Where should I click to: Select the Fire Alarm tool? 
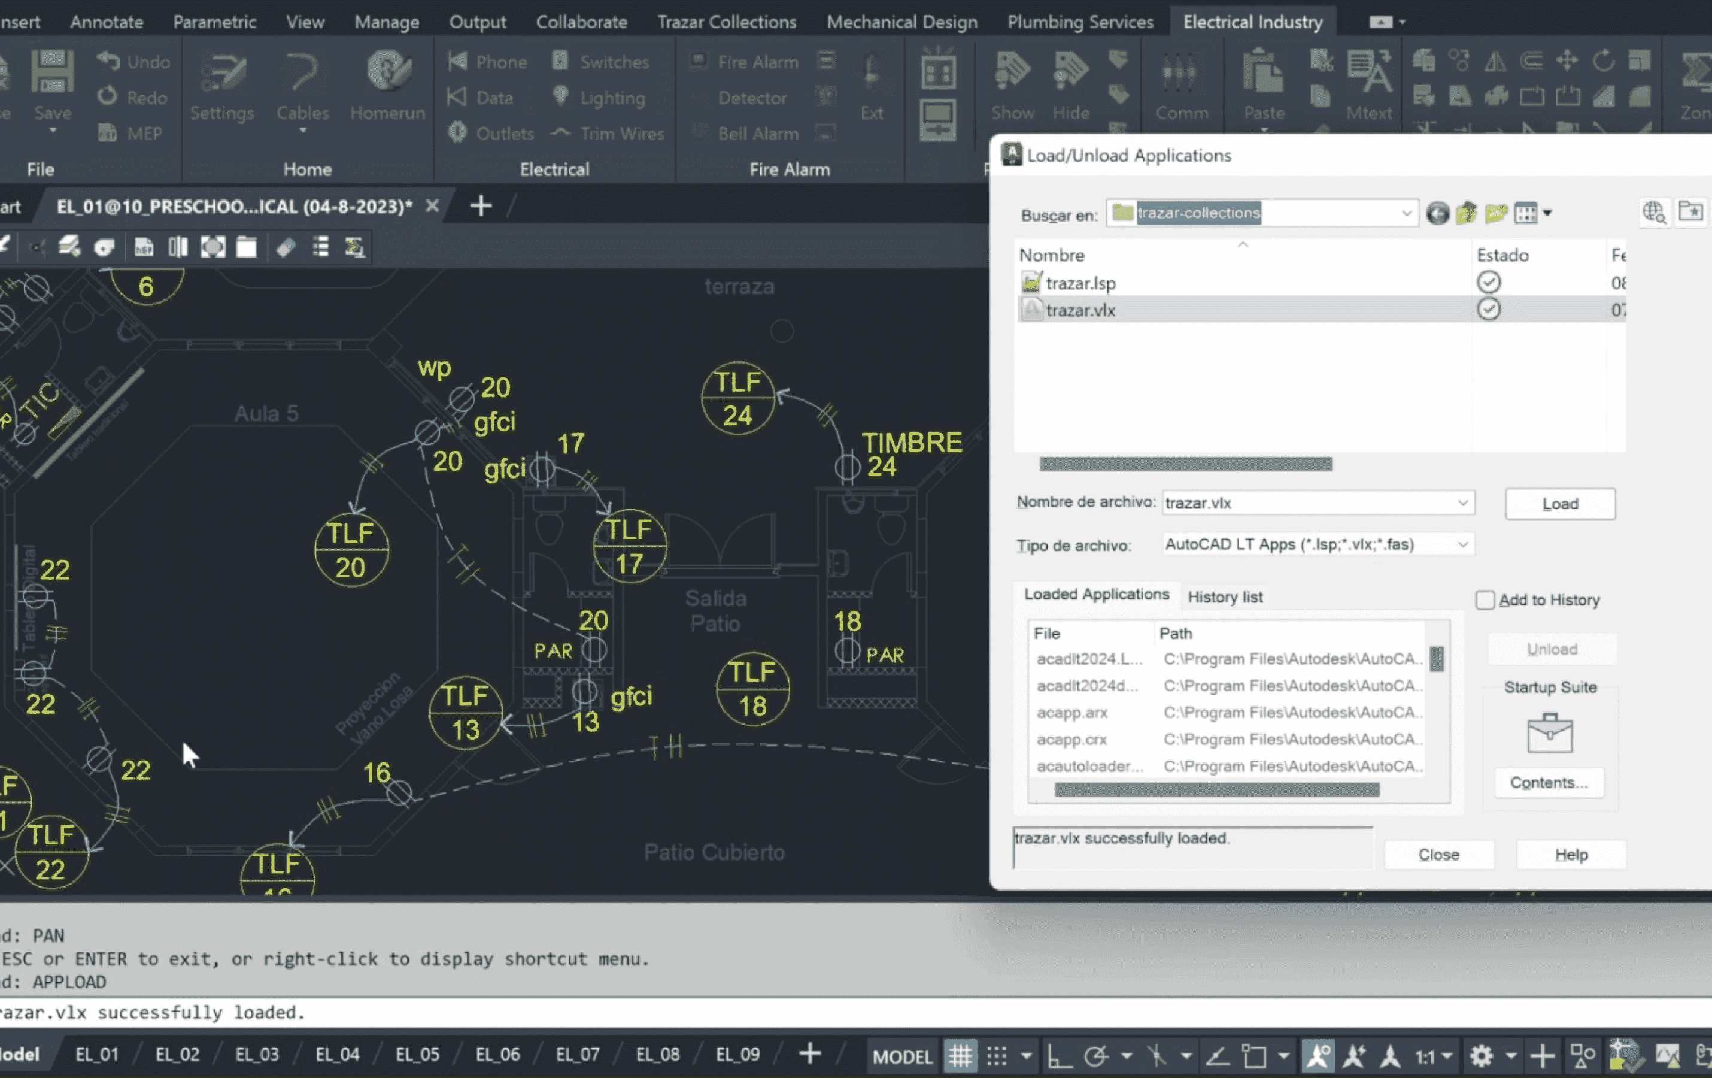tap(745, 62)
